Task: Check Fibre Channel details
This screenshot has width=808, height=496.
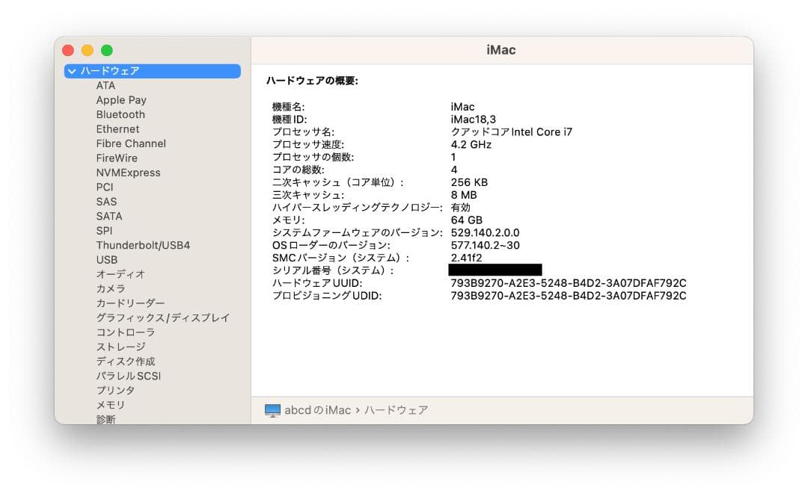Action: pos(130,143)
